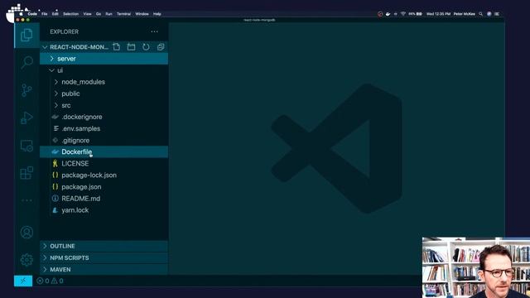Screen dimensions: 530x298
Task: Open the Search view in activity bar
Action: (26, 63)
